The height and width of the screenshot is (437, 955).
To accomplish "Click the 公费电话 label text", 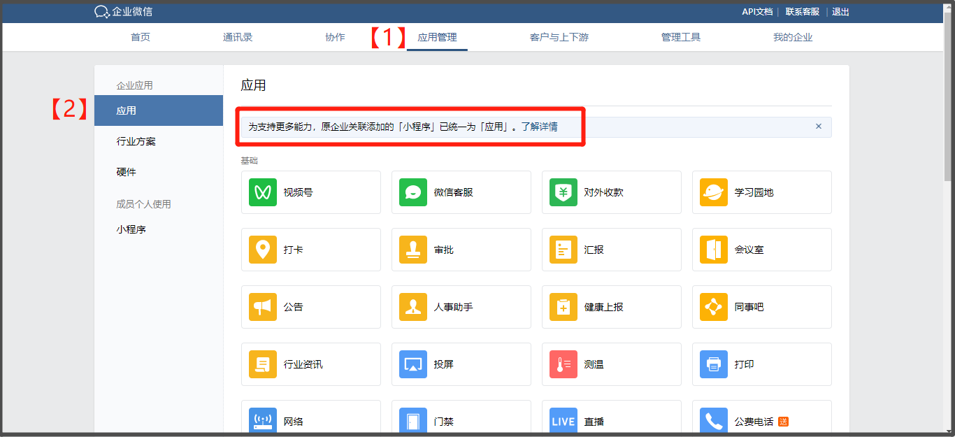I will (754, 422).
